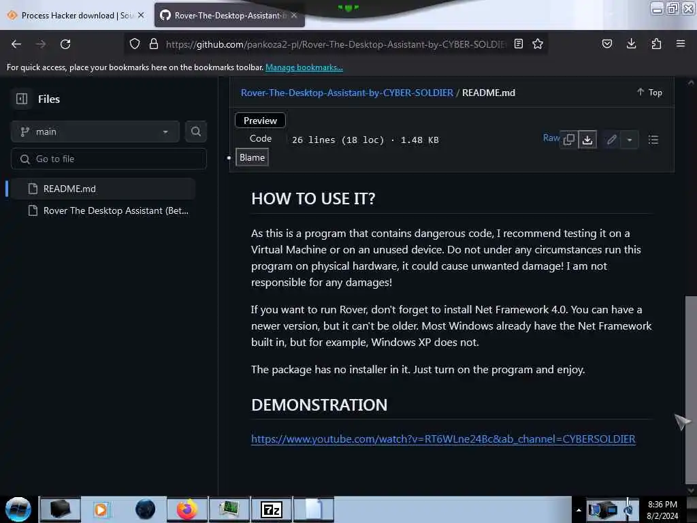697x523 pixels.
Task: Open Firefox from the taskbar
Action: tap(187, 509)
